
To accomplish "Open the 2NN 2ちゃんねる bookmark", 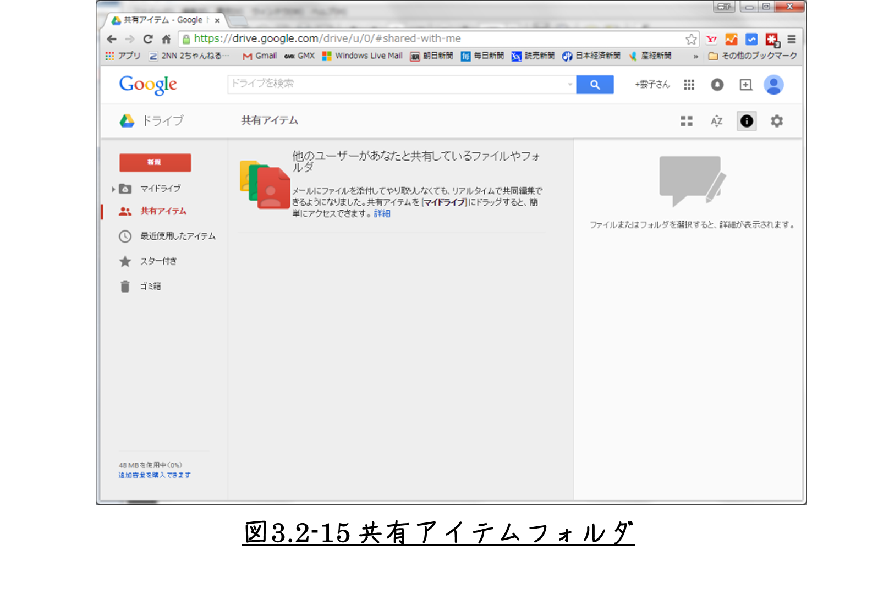I will (189, 56).
